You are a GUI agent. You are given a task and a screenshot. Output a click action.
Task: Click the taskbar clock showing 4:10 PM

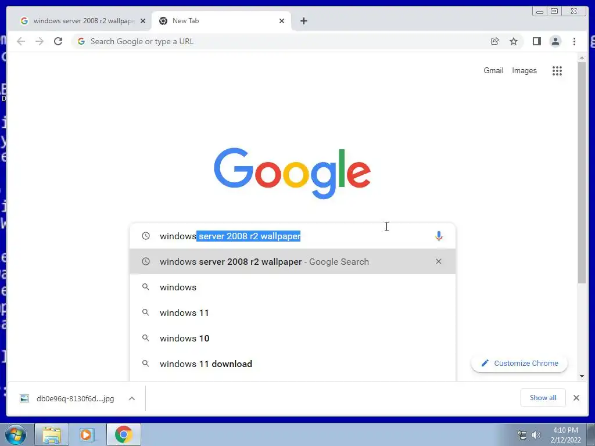565,435
